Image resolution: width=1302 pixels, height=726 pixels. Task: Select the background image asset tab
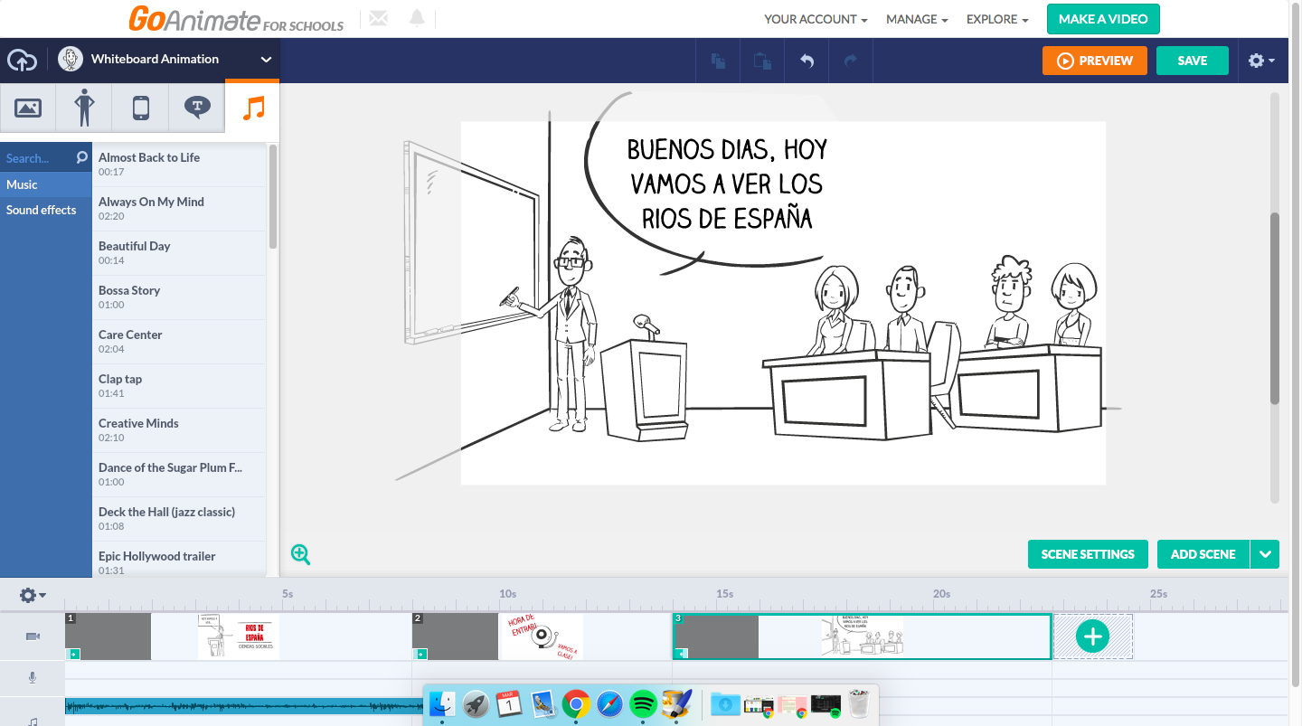point(28,108)
